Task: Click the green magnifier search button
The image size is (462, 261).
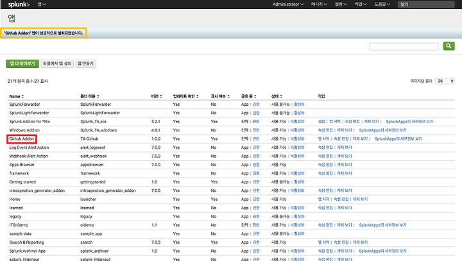Action: pos(449,46)
